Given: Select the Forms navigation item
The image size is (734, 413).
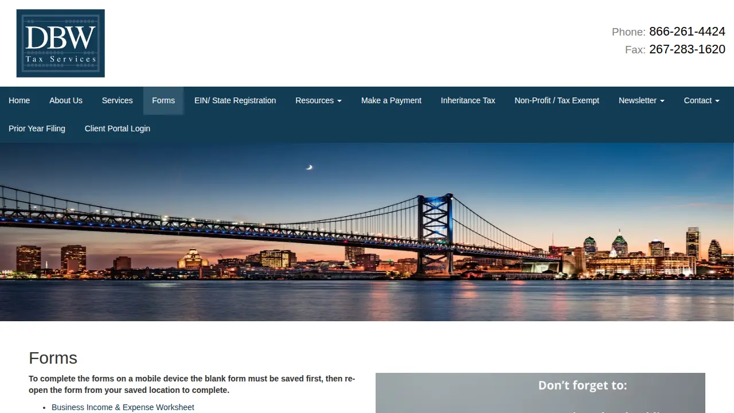Looking at the screenshot, I should (163, 100).
